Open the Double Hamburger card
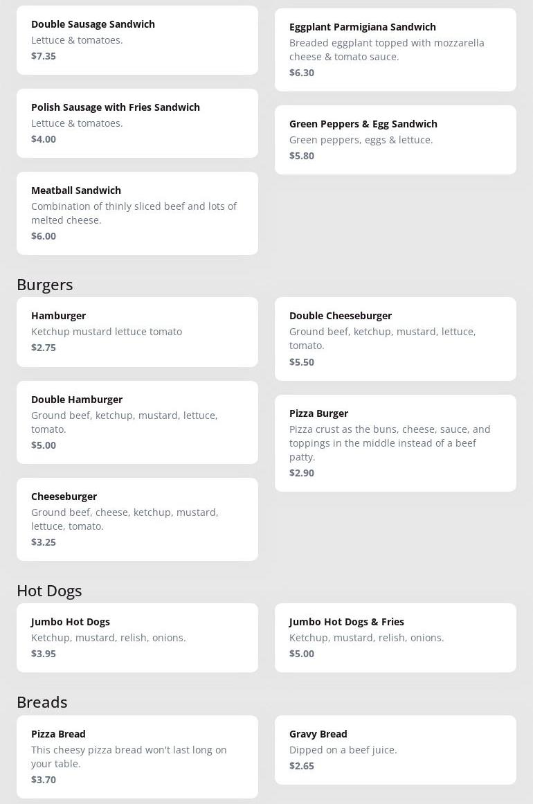 [x=137, y=422]
